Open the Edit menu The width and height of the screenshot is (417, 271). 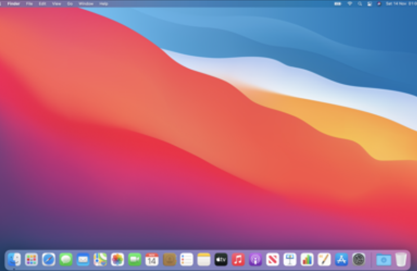[42, 4]
